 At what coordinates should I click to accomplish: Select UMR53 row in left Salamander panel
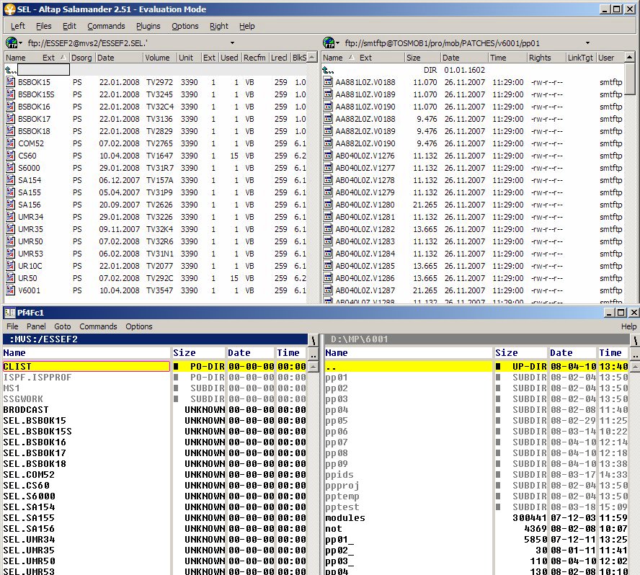tap(156, 254)
